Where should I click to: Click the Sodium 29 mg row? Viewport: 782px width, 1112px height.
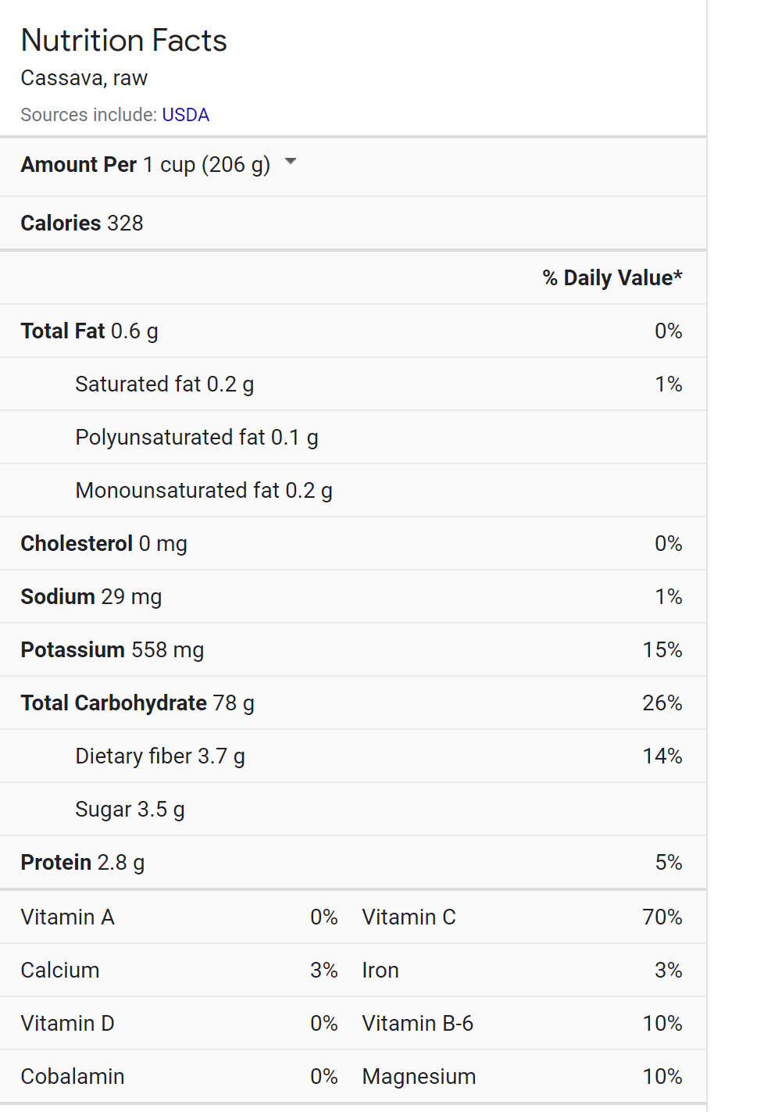[91, 597]
